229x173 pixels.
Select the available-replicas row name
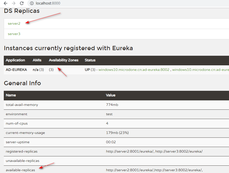tap(20, 170)
